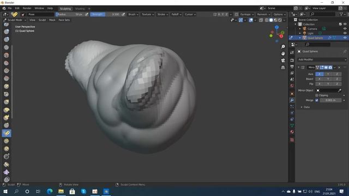This screenshot has height=196, width=349.
Task: Open the Falloff dropdown
Action: [176, 15]
